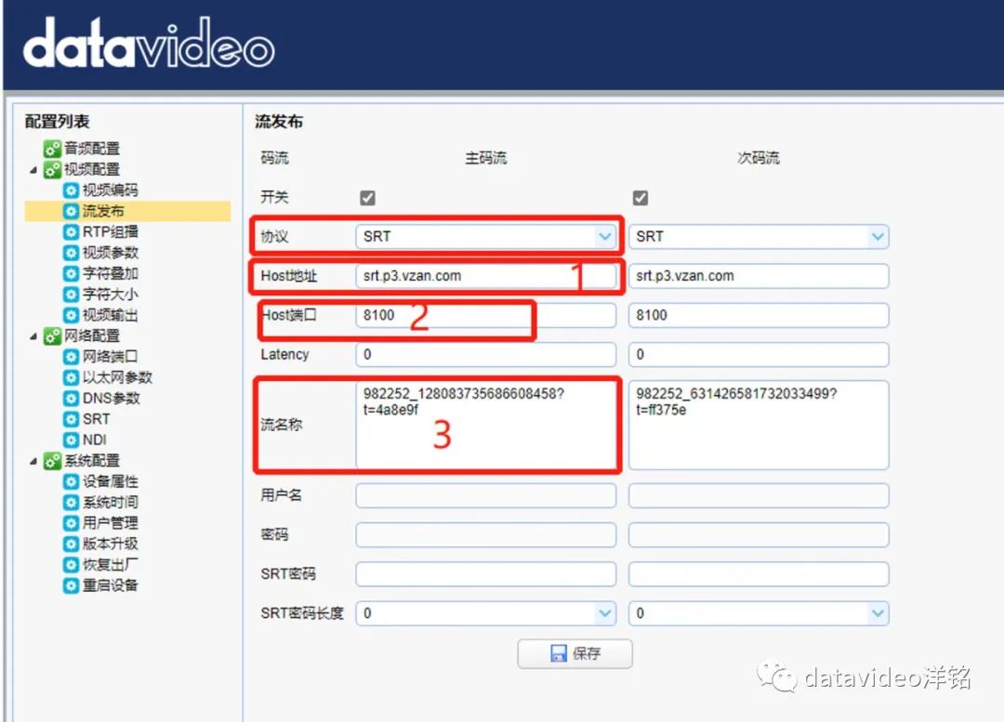Click the gear icon next to SRT
The image size is (1004, 722).
[x=71, y=419]
